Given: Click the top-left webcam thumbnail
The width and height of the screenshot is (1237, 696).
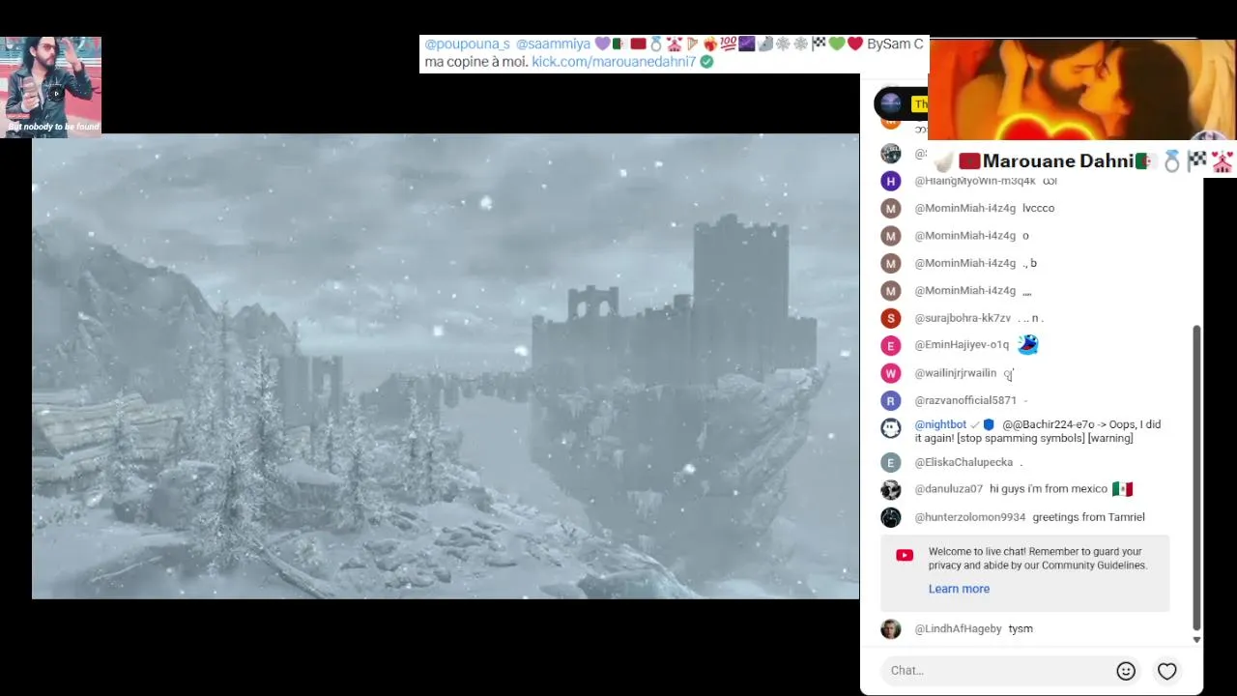Looking at the screenshot, I should (51, 87).
